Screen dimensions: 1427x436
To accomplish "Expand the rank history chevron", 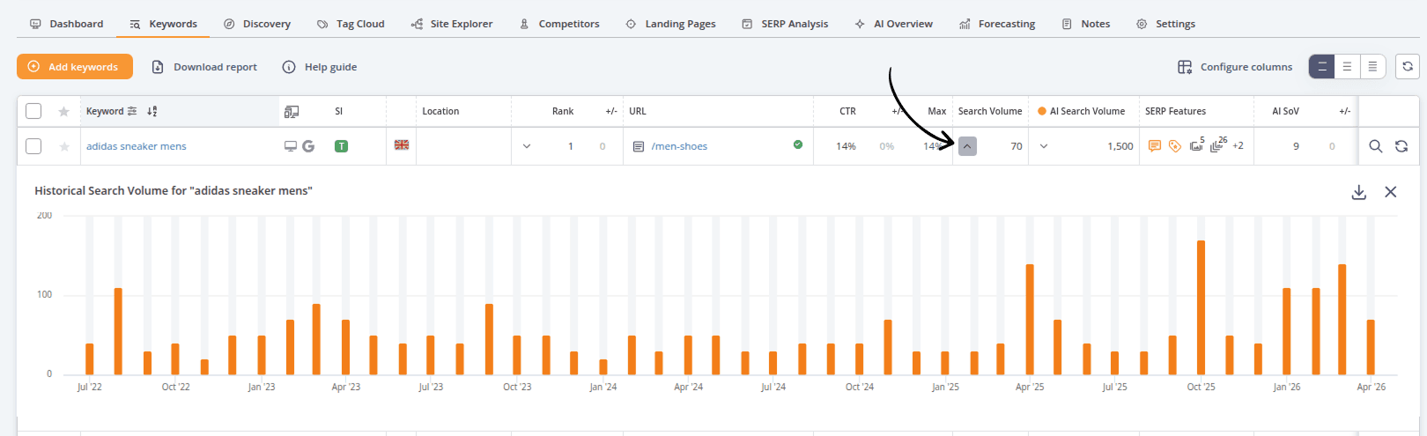I will [x=527, y=146].
